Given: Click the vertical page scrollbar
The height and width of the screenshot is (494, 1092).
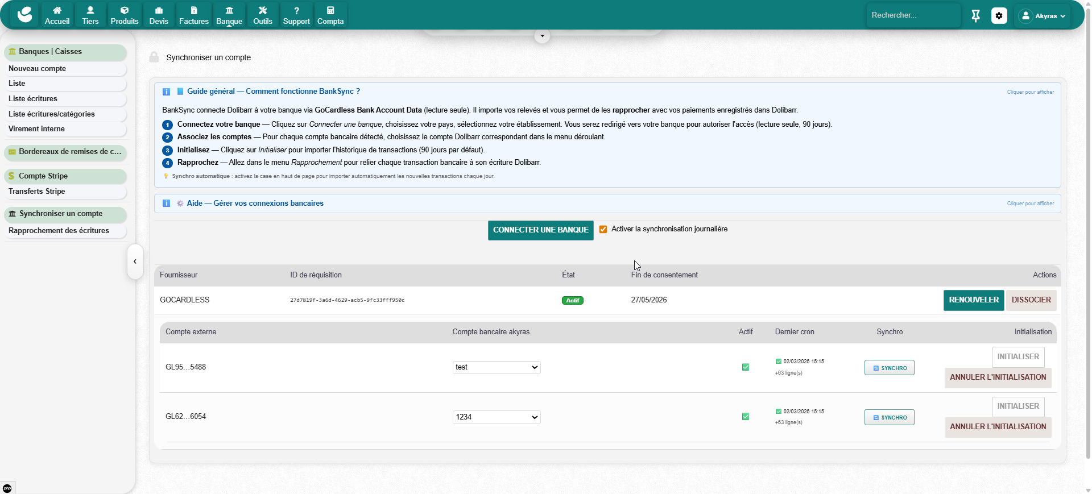Looking at the screenshot, I should 1087,227.
